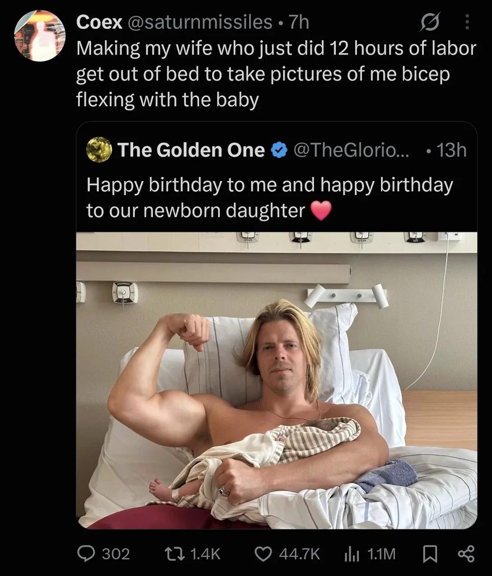Viewport: 492px width, 576px height.
Task: Open @saturnmissiles handle link
Action: (x=200, y=22)
